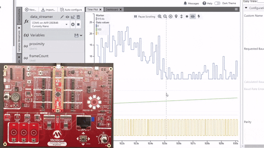Screen dimensions: 264x148
Task: Collapse the Configuration section triangle
Action: [246, 8]
